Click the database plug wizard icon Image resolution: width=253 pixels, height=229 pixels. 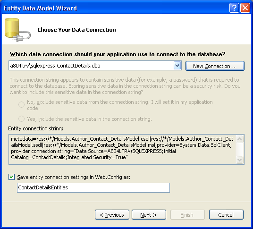coord(18,30)
